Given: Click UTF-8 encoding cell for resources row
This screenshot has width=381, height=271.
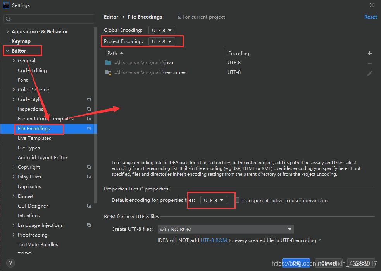Looking at the screenshot, I should point(234,72).
